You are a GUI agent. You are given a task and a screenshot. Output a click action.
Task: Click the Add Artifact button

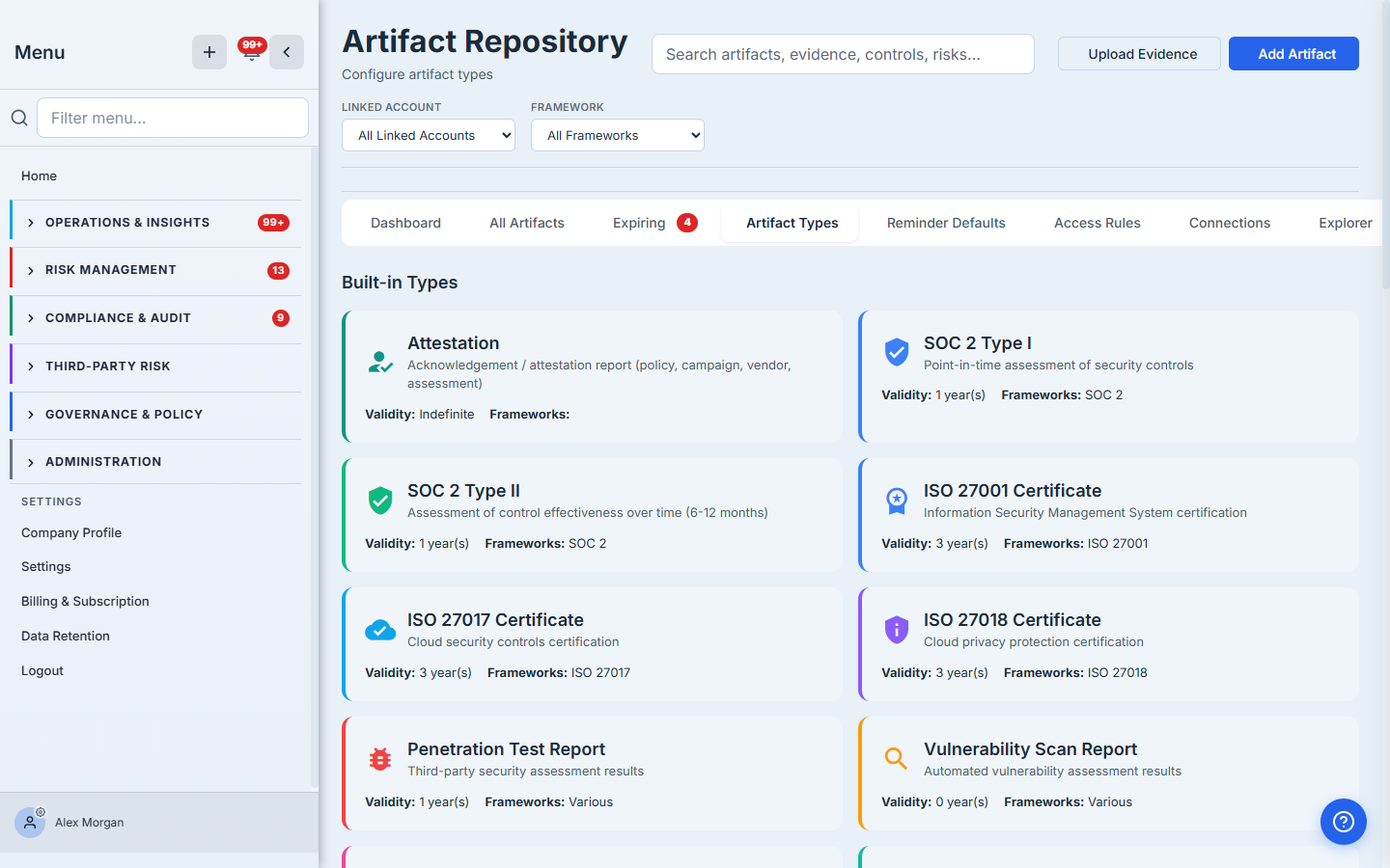[1293, 54]
